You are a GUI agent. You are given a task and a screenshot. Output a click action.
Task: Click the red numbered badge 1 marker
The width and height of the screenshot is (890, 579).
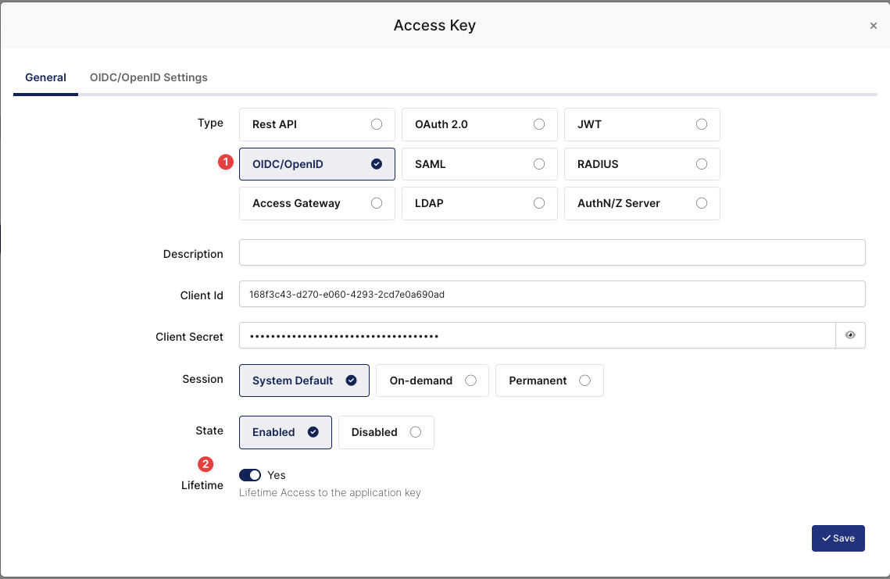pos(226,163)
